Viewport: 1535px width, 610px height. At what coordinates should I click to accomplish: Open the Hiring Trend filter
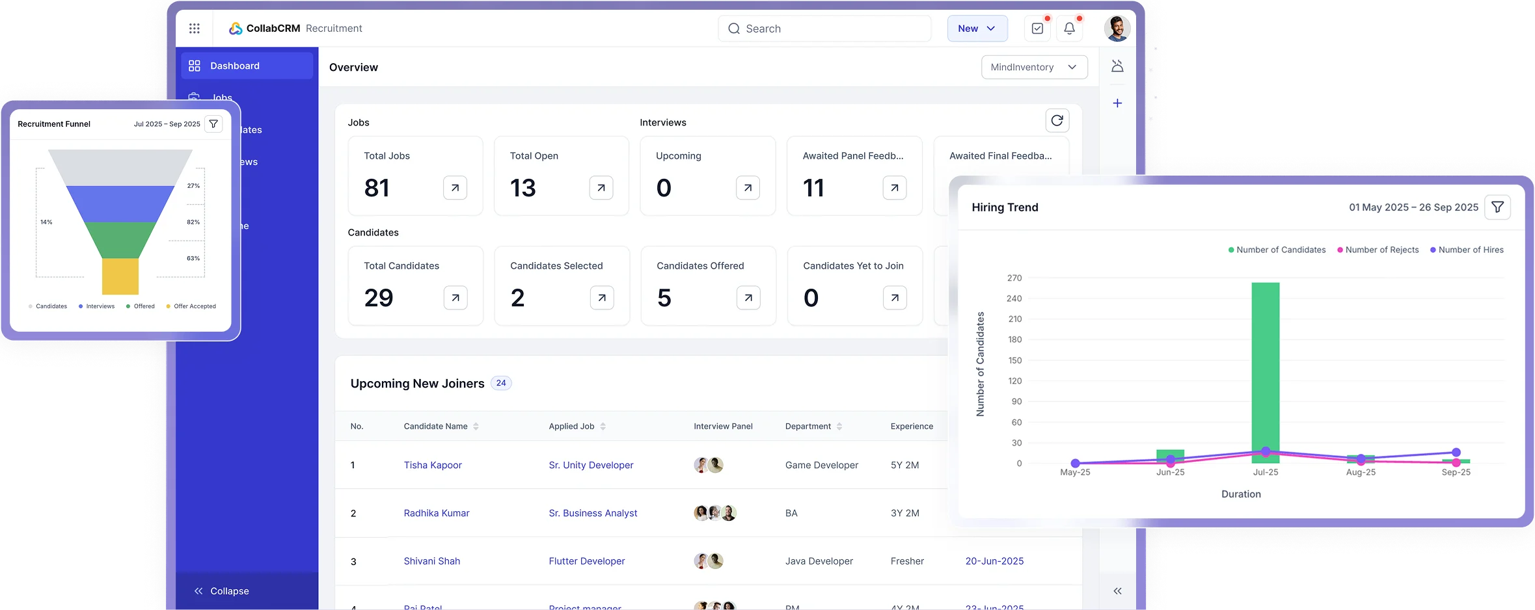tap(1497, 207)
